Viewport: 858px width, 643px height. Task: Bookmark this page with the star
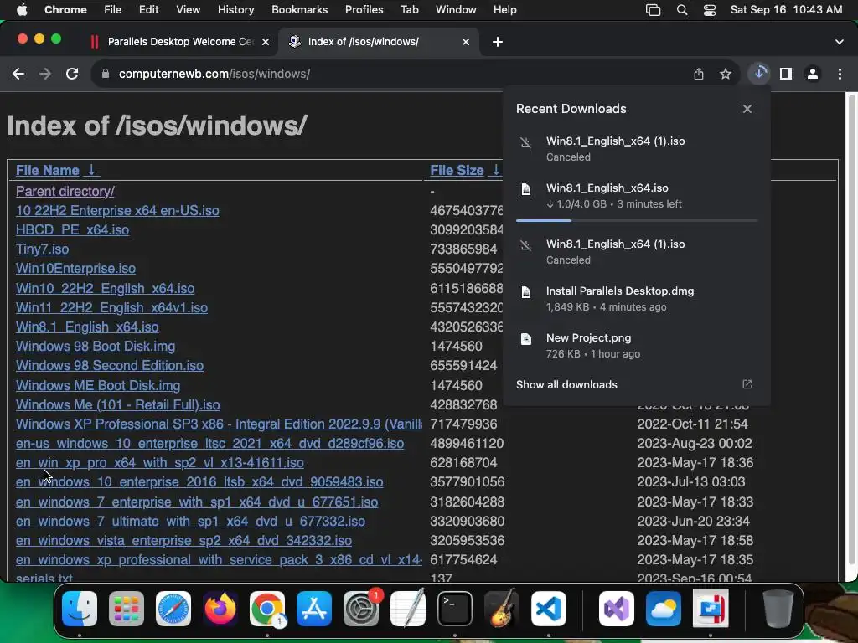[x=726, y=74]
